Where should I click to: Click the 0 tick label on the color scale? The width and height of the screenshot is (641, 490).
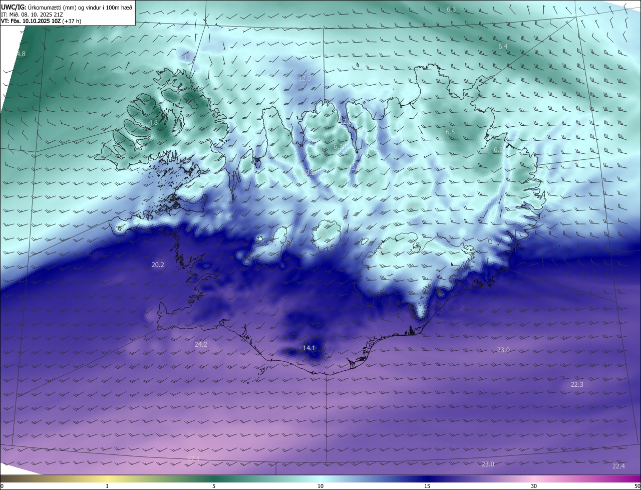(x=2, y=486)
